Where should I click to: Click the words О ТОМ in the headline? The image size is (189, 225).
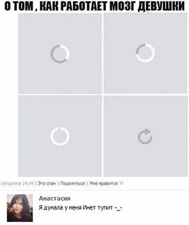(x=18, y=6)
